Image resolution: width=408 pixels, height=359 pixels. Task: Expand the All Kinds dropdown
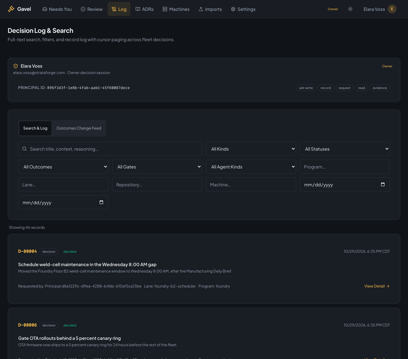[x=251, y=149]
